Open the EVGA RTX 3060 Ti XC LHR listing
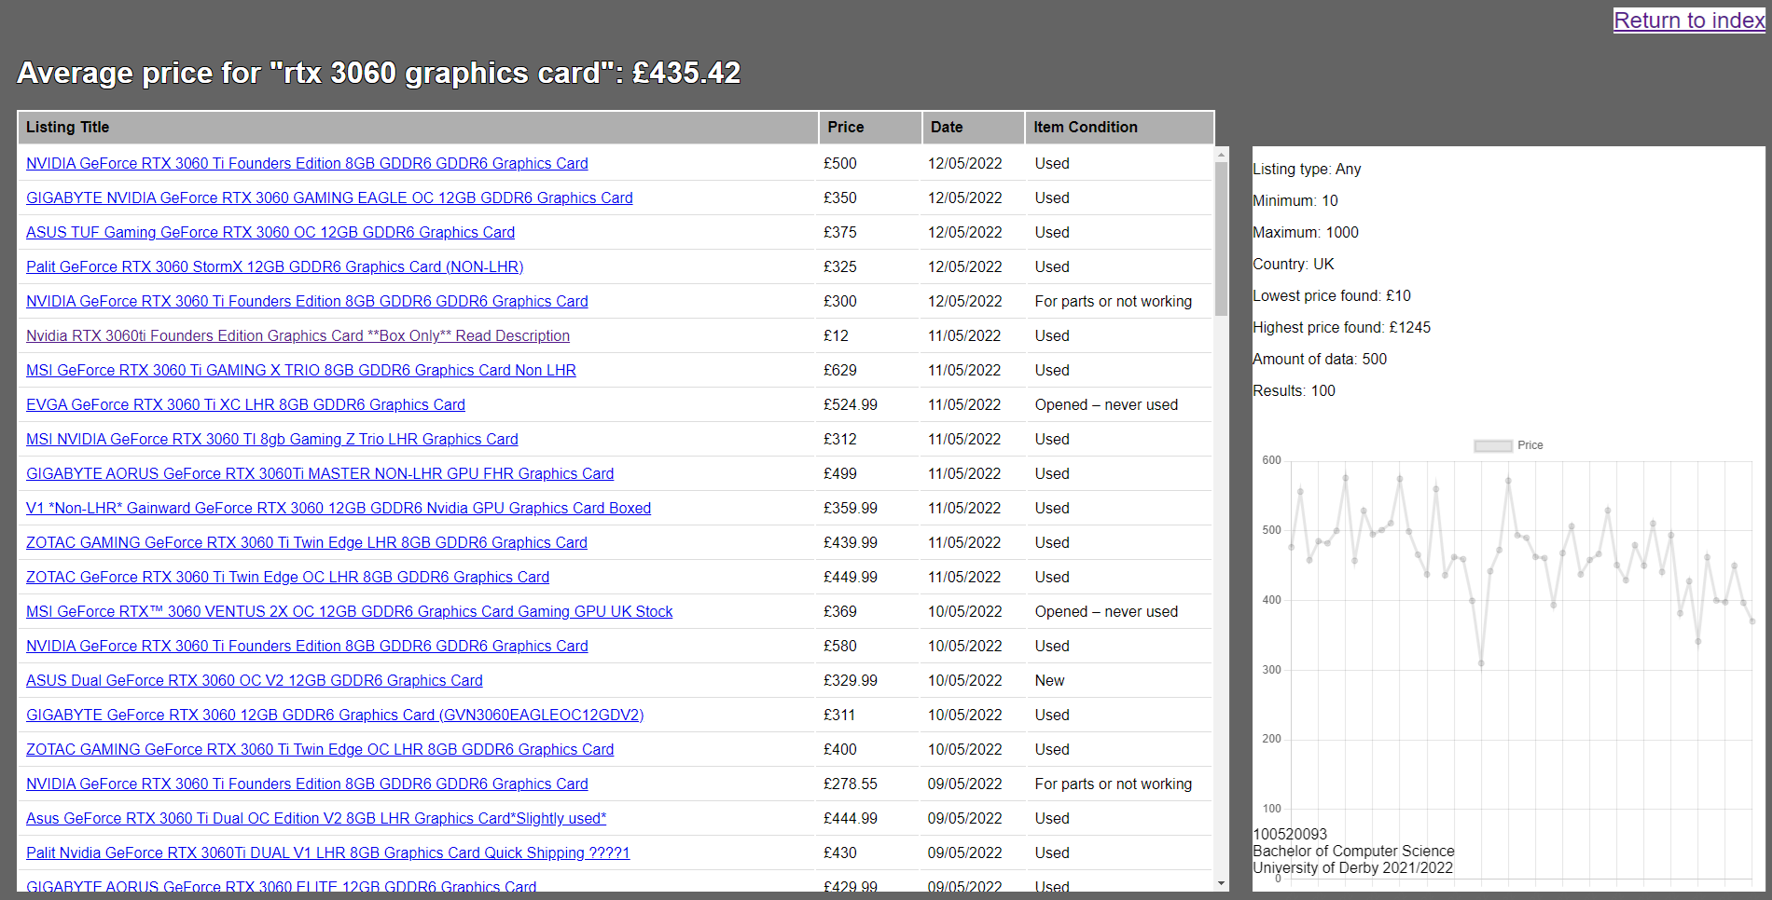The width and height of the screenshot is (1772, 900). click(245, 404)
